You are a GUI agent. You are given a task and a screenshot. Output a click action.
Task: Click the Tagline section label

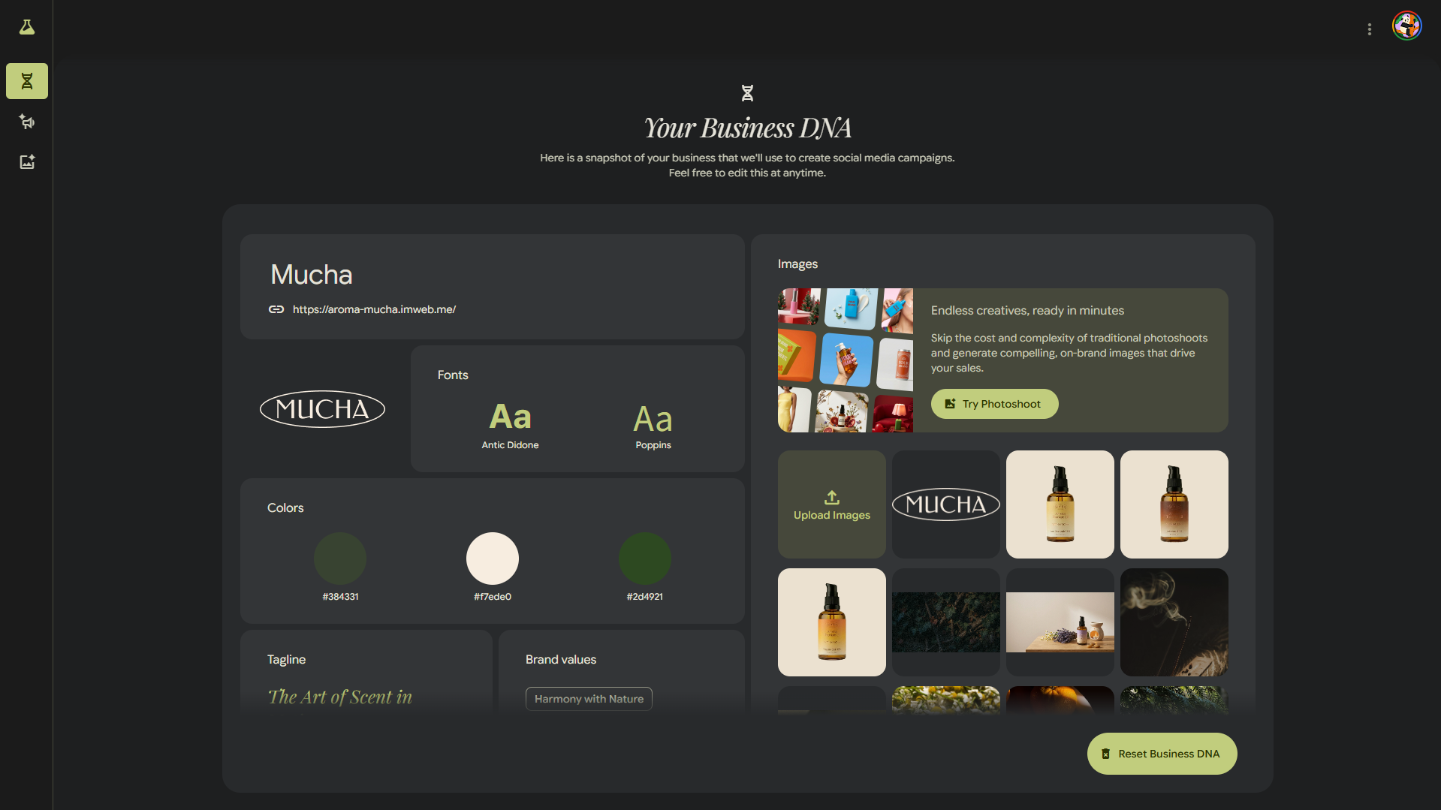[286, 660]
